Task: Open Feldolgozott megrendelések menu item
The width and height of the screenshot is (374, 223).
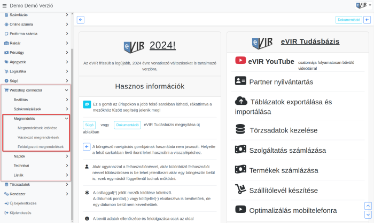Action: tap(41, 147)
